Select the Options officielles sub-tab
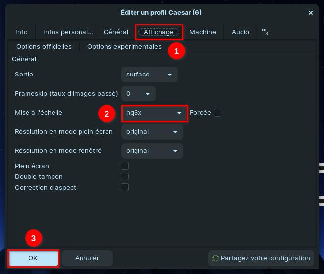324x274 pixels. click(44, 47)
